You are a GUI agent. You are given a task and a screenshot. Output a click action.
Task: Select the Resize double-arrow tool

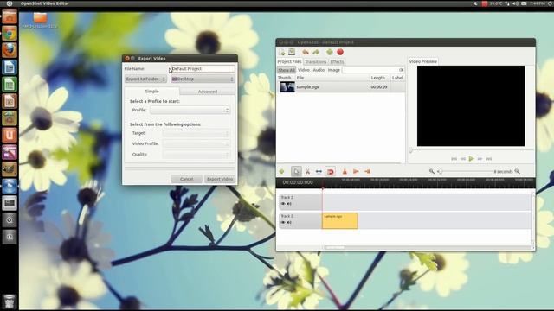point(319,171)
